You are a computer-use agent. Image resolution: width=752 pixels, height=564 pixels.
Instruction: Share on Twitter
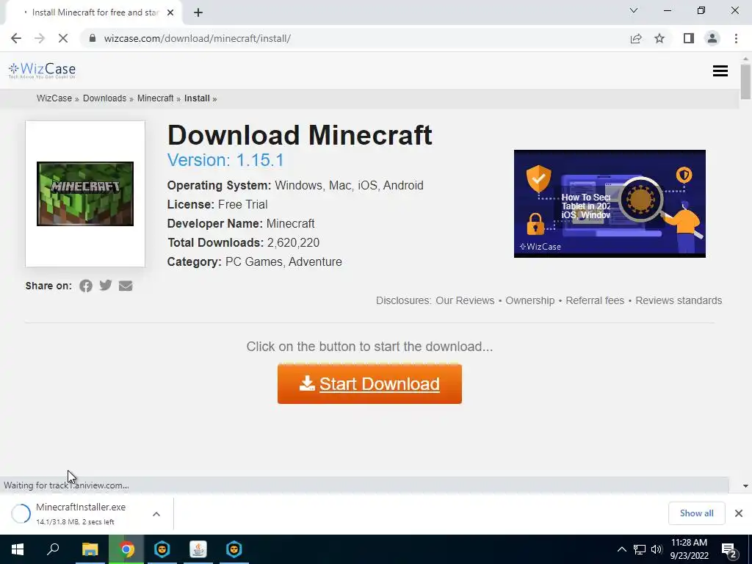(x=106, y=286)
